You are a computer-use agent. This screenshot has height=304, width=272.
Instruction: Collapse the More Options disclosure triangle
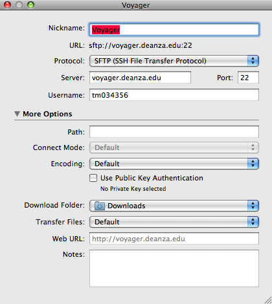(x=17, y=114)
